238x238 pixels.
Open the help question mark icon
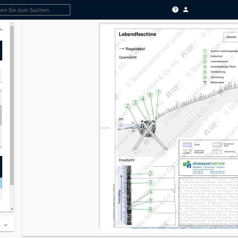coord(175,10)
